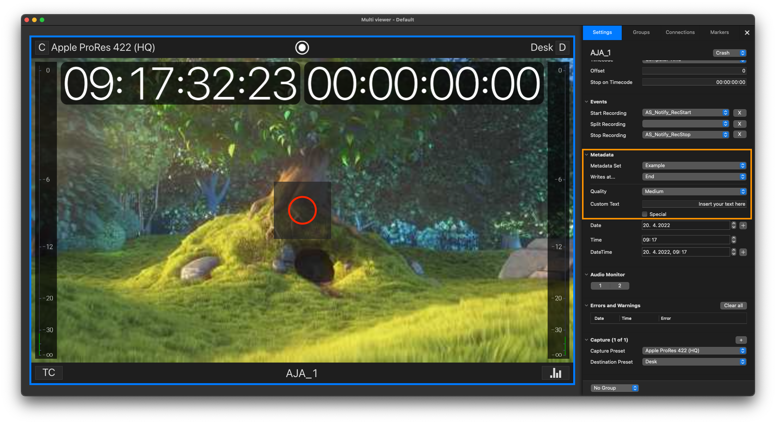Toggle the TC timecode button
This screenshot has height=424, width=776.
(x=48, y=373)
